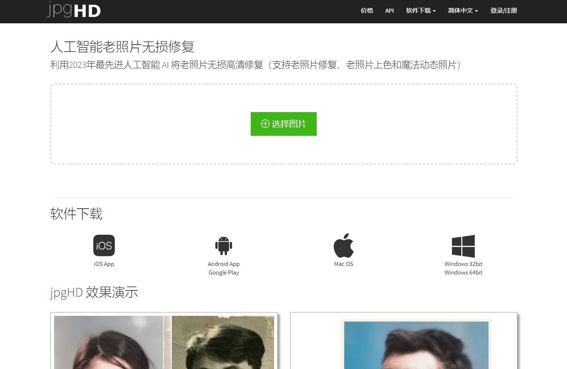Click the Android robot icon
The height and width of the screenshot is (369, 567).
(224, 245)
